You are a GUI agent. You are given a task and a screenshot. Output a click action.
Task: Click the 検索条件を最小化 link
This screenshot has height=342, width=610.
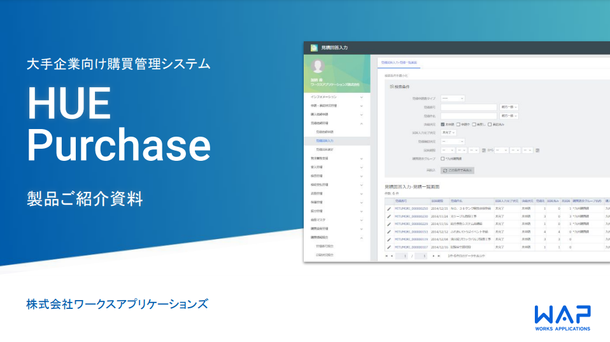396,76
